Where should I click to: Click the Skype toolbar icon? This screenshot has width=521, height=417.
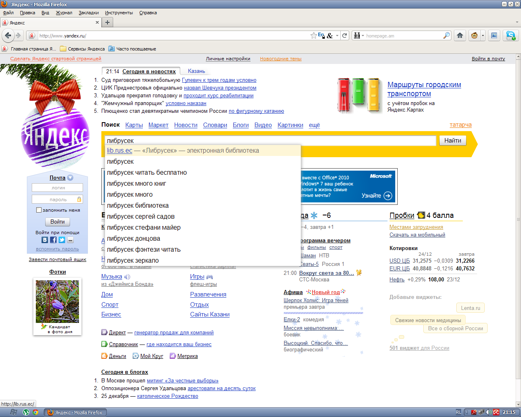tap(510, 35)
